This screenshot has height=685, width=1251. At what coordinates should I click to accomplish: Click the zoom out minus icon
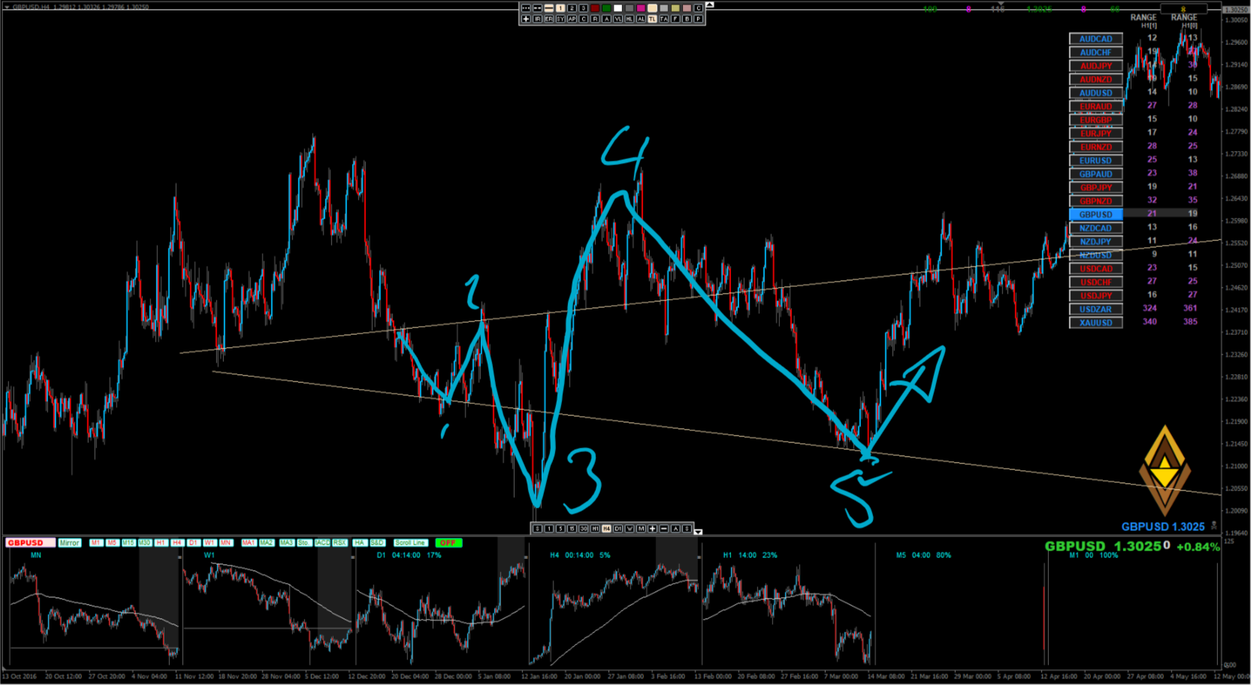(663, 529)
